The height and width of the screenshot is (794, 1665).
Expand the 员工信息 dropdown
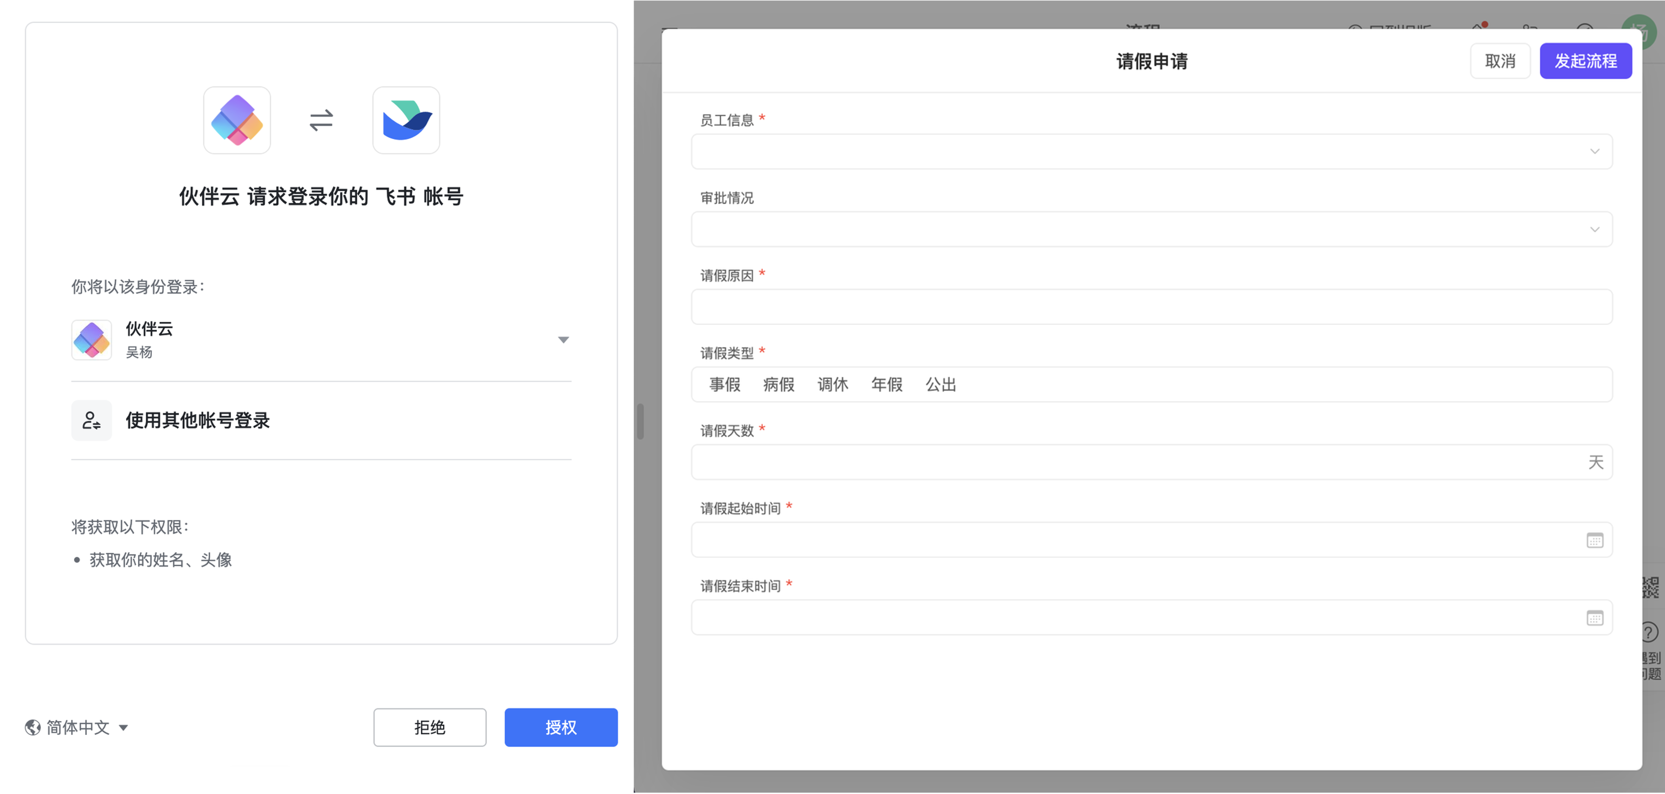(x=1594, y=151)
